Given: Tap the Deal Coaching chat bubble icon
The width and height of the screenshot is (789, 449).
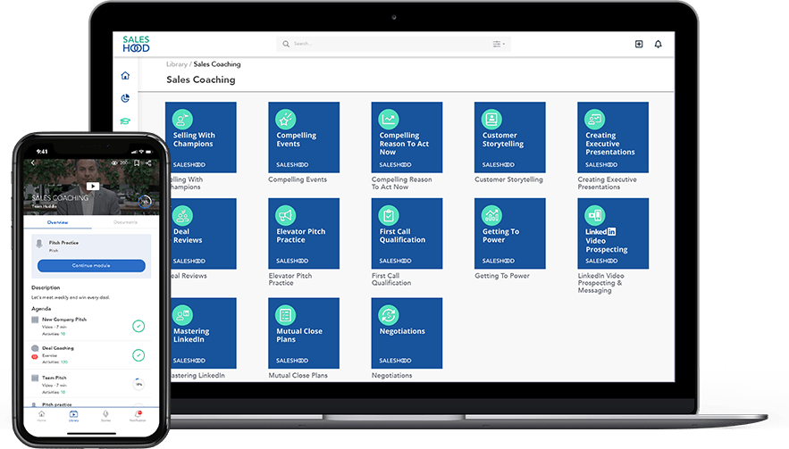Looking at the screenshot, I should (x=35, y=348).
